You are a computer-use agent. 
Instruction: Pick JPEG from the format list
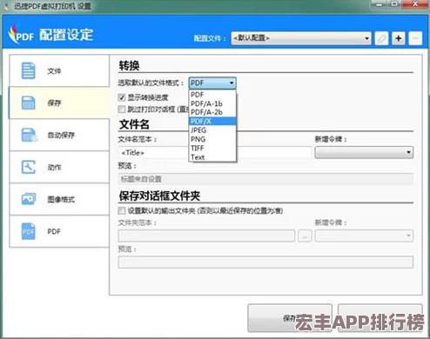212,130
